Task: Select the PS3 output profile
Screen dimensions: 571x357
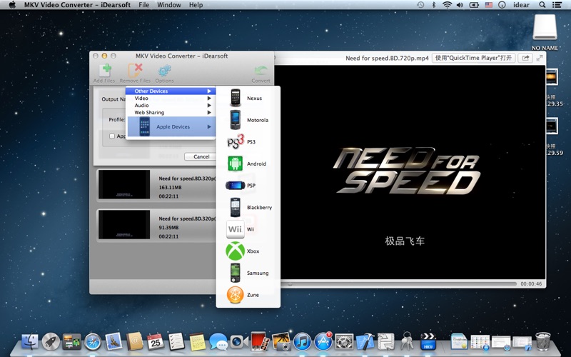Action: pos(248,141)
